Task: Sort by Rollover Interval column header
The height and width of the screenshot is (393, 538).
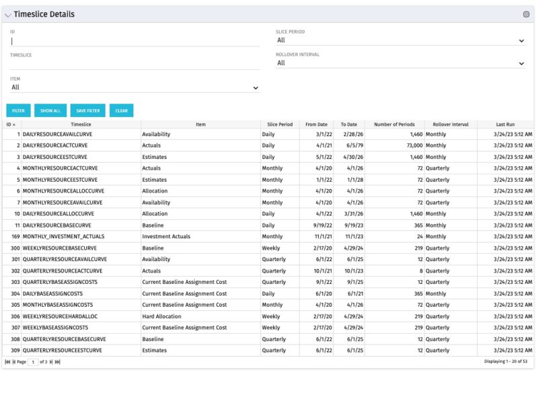Action: tap(451, 124)
